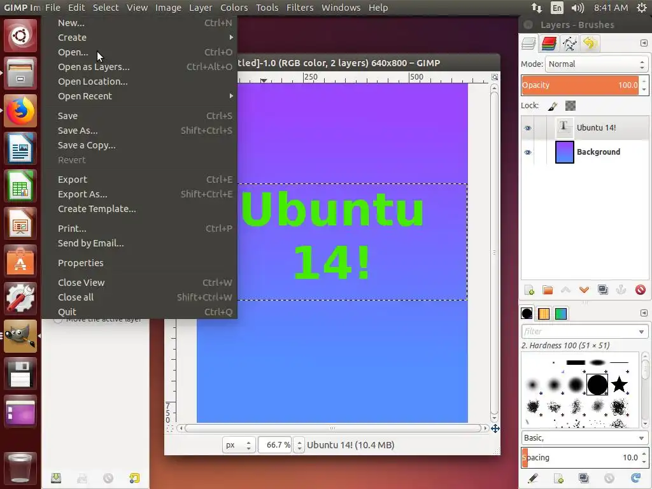
Task: Raise the layer with up arrow
Action: click(566, 290)
